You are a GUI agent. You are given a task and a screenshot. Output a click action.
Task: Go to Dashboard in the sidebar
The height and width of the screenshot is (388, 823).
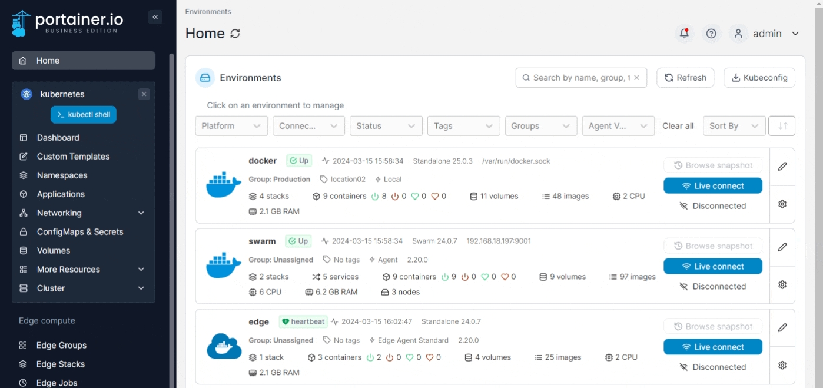pyautogui.click(x=58, y=138)
